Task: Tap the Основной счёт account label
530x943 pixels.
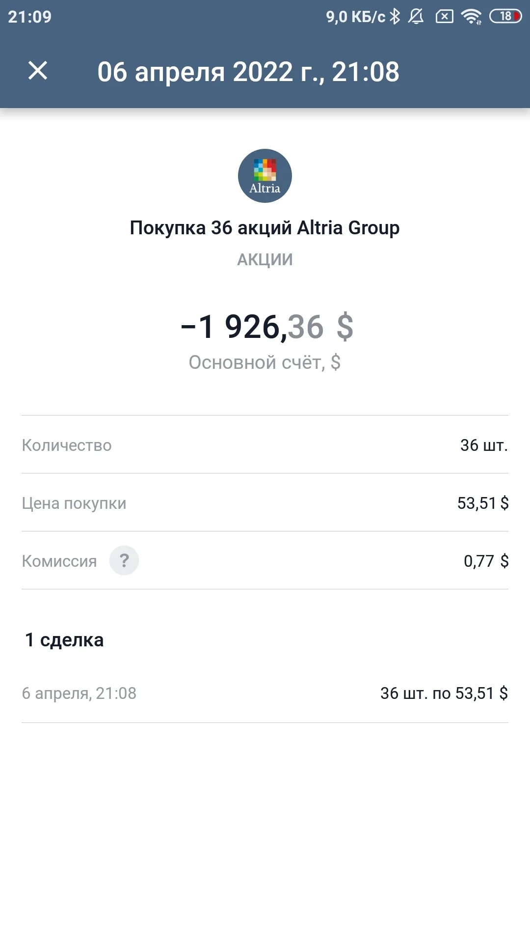Action: coord(265,362)
